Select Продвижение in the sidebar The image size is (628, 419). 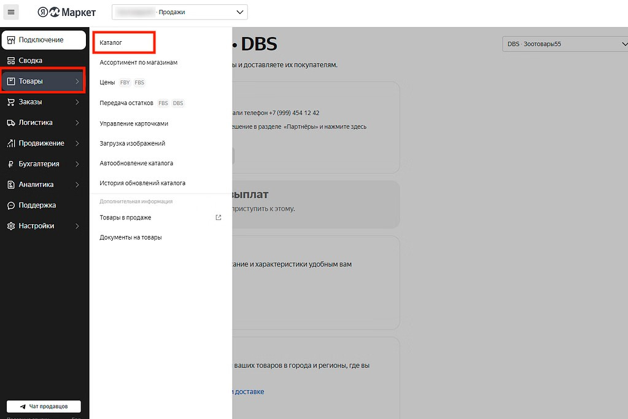41,143
